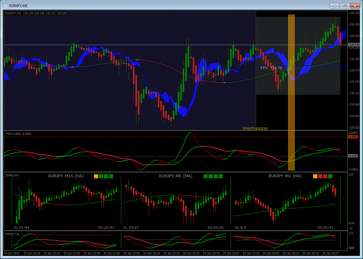The height and width of the screenshot is (259, 363).
Task: Click the 130.025 price axis label
Action: click(354, 127)
